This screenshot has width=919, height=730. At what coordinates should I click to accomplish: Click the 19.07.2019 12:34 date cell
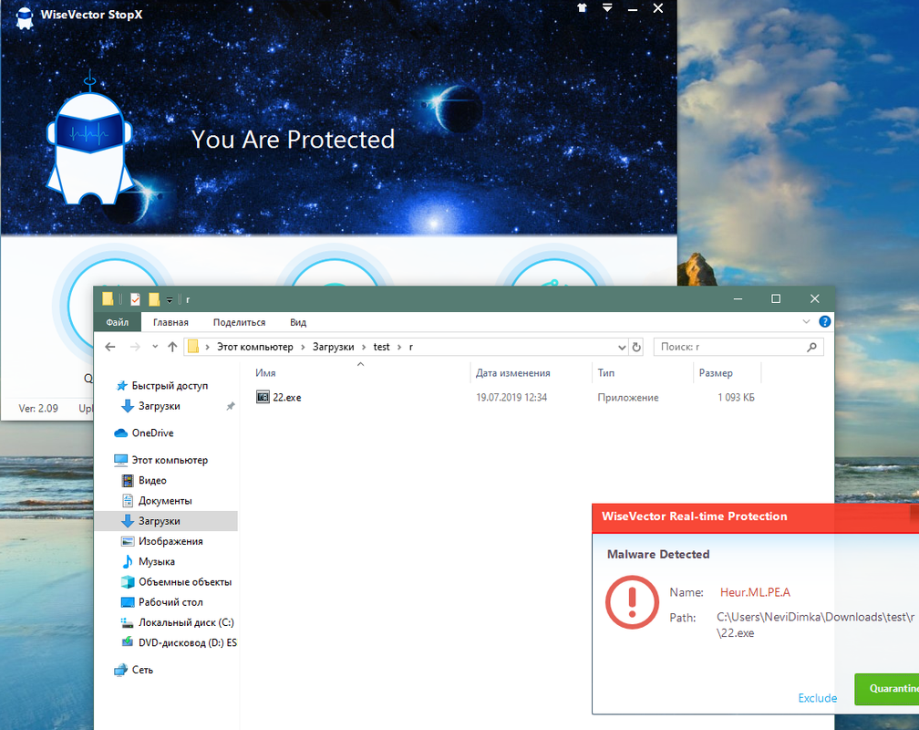[511, 397]
